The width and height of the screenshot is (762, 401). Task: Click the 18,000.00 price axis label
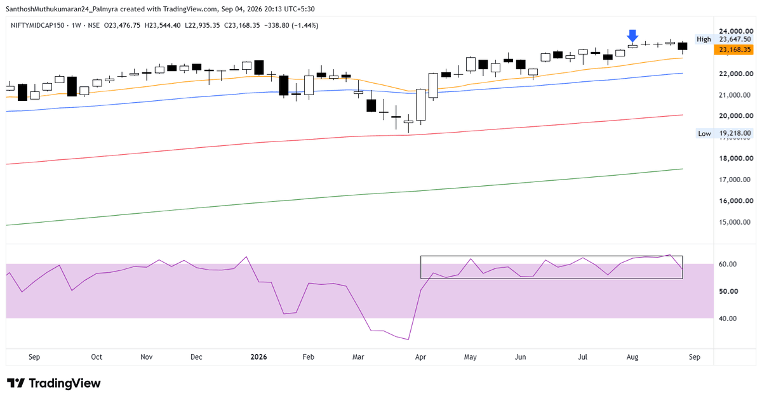click(735, 159)
